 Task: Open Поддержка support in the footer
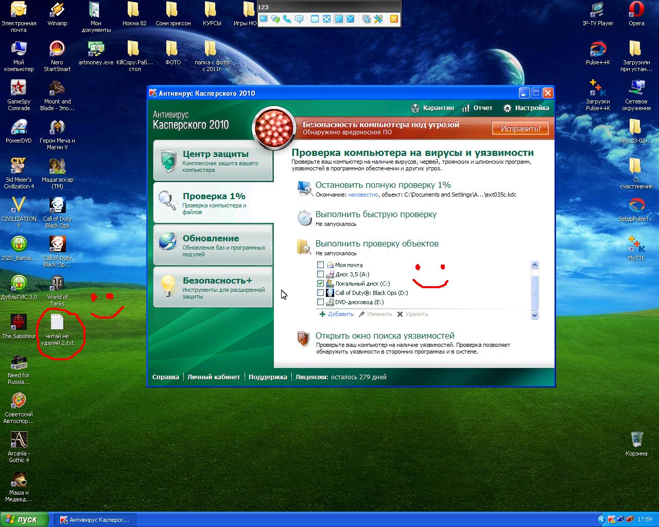pos(268,377)
